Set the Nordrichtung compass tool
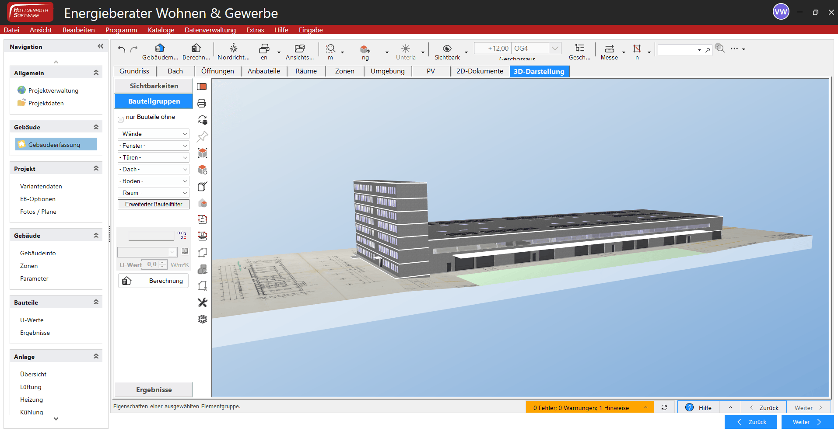838x431 pixels. tap(234, 48)
